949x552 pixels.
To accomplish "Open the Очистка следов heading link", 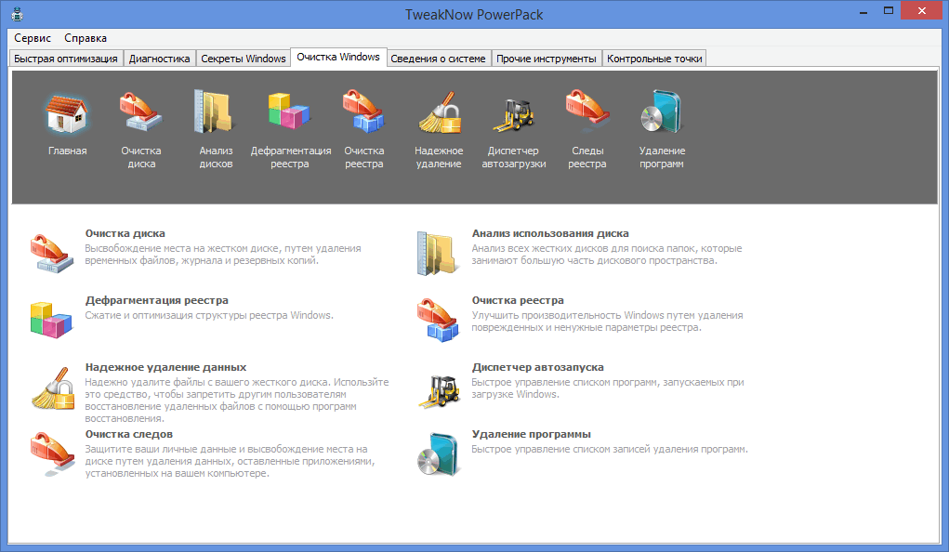I will tap(129, 434).
